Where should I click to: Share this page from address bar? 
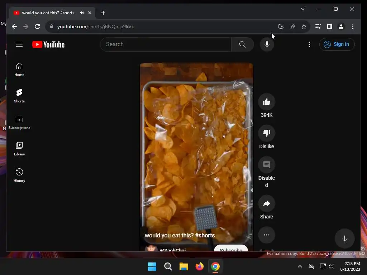[292, 26]
